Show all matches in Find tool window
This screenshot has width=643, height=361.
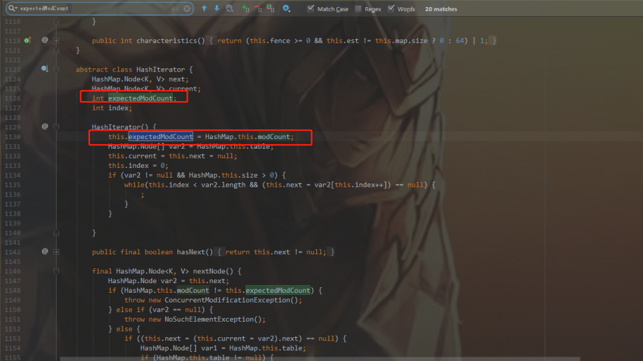pyautogui.click(x=230, y=8)
